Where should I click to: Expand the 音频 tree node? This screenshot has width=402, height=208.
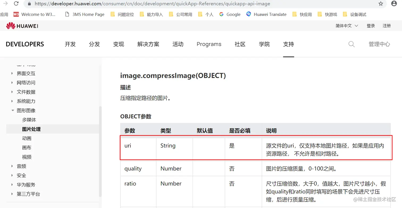click(12, 166)
